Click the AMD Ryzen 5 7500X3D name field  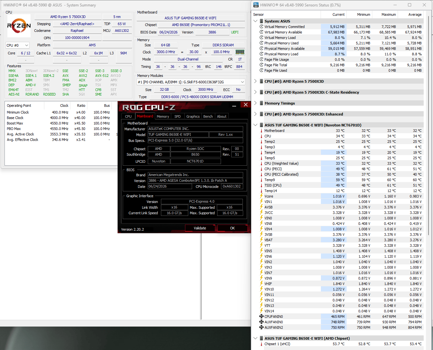click(x=68, y=17)
